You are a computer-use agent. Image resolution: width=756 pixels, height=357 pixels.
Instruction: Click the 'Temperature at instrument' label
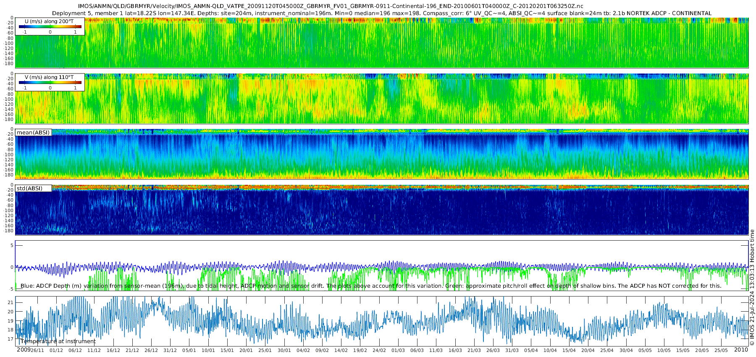pos(58,341)
